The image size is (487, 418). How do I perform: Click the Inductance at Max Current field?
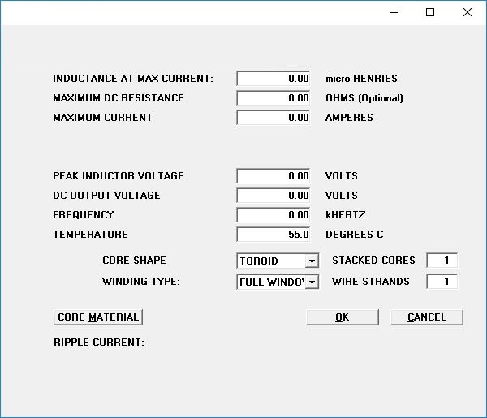(x=273, y=79)
